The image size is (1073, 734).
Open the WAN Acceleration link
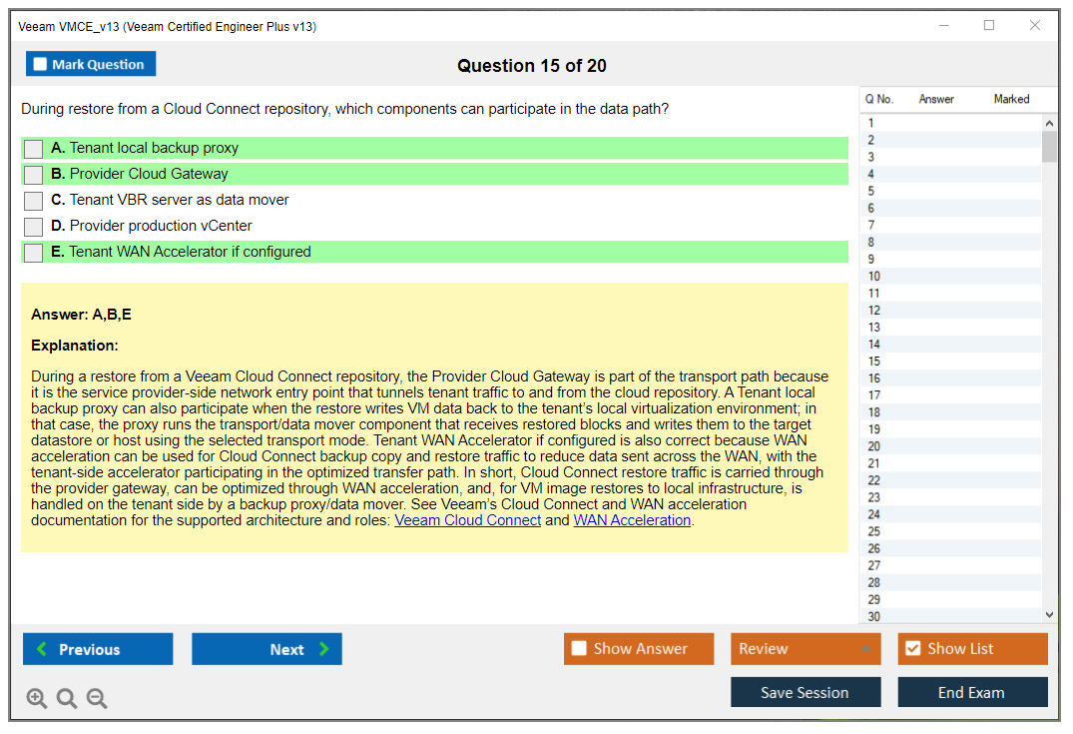pos(632,520)
